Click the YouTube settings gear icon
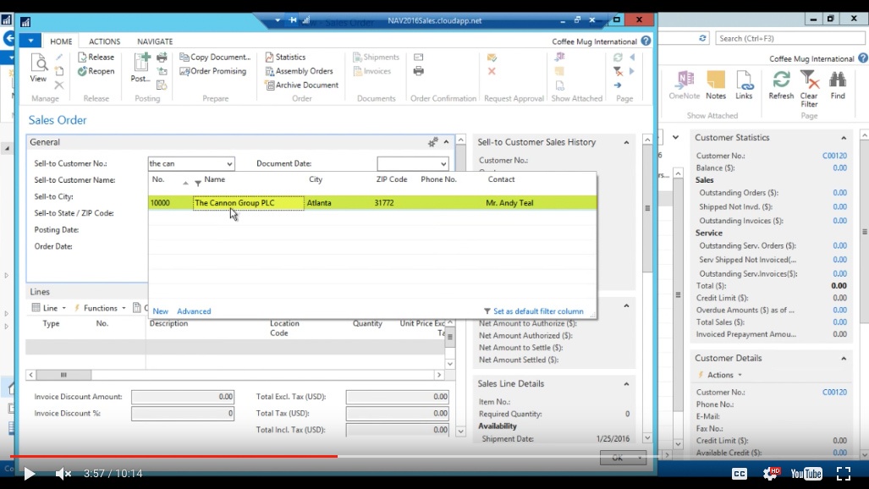Screen dimensions: 869x489 coord(771,473)
